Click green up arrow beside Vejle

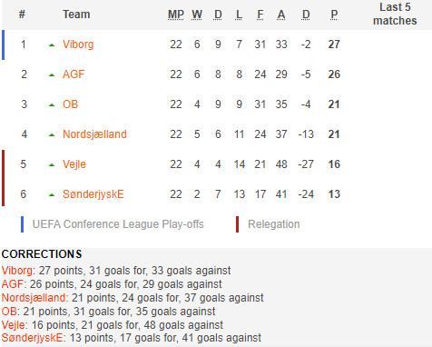[52, 165]
